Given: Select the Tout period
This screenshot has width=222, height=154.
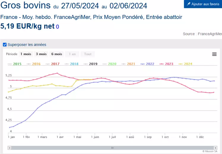Looking at the screenshot, I should click(88, 54).
